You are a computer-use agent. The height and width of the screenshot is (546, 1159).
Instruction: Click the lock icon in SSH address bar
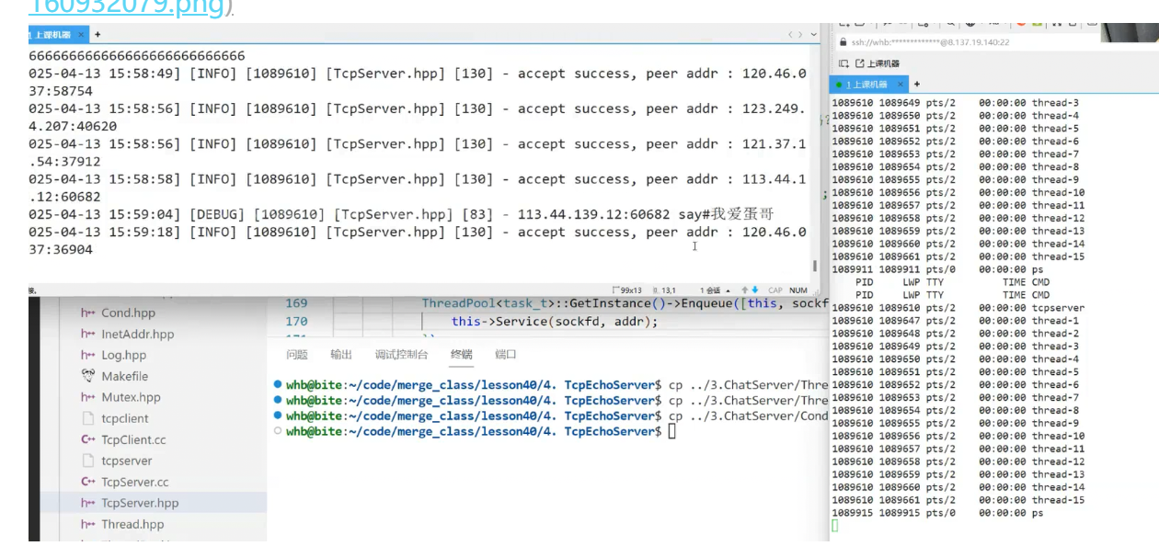tap(842, 42)
